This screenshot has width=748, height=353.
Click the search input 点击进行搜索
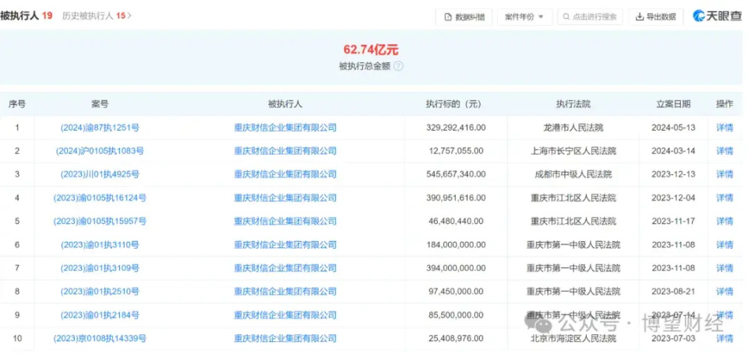(x=590, y=17)
